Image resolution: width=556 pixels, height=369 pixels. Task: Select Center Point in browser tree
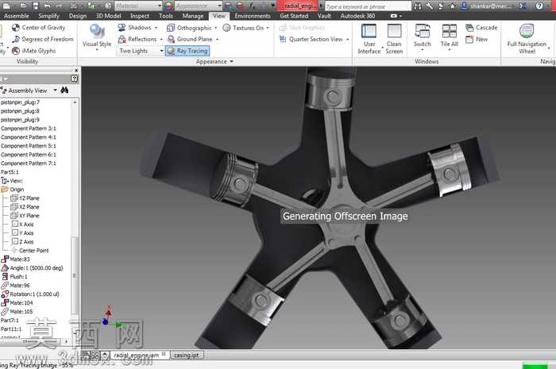(x=30, y=251)
